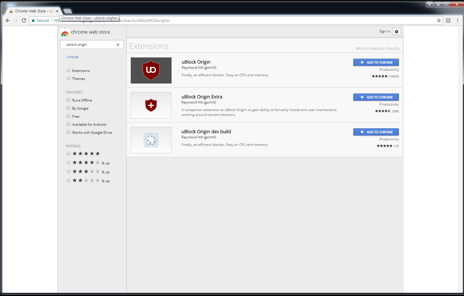Screen dimensions: 464x296
Task: Close the Chrome Web Store tab
Action: (x=57, y=11)
